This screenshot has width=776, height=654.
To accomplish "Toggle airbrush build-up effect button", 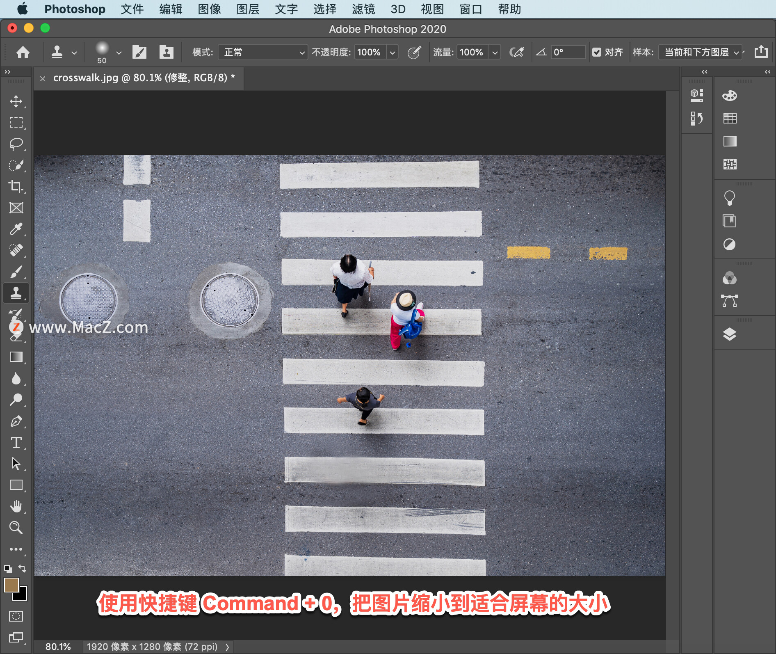I will click(516, 52).
